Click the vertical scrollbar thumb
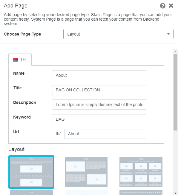The width and height of the screenshot is (178, 195). pos(175,92)
